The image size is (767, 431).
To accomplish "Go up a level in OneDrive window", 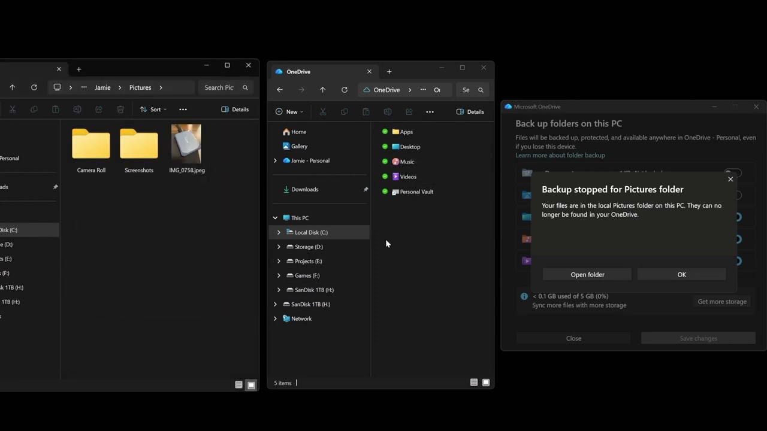I will (x=323, y=90).
